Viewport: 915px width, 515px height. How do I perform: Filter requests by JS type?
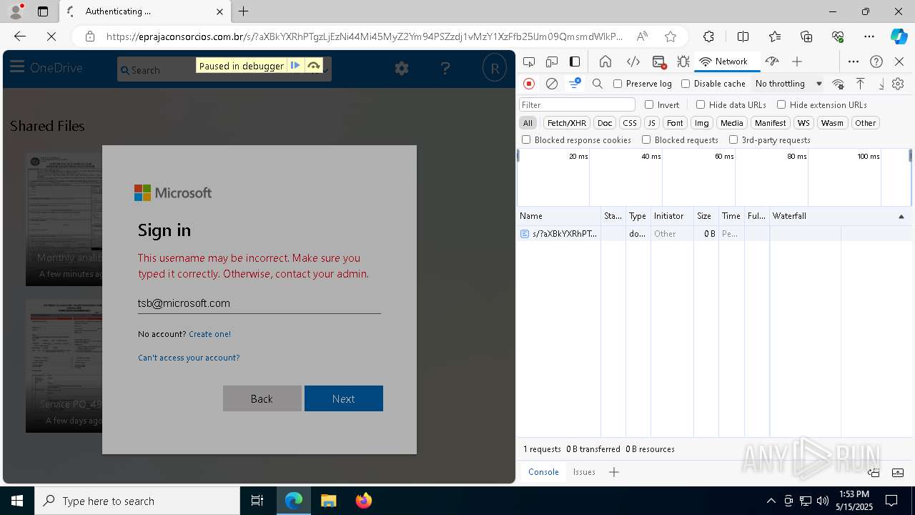point(651,123)
